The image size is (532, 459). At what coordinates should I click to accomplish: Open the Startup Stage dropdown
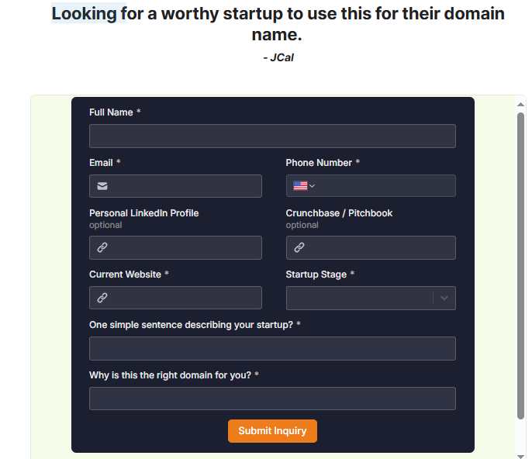tap(359, 299)
